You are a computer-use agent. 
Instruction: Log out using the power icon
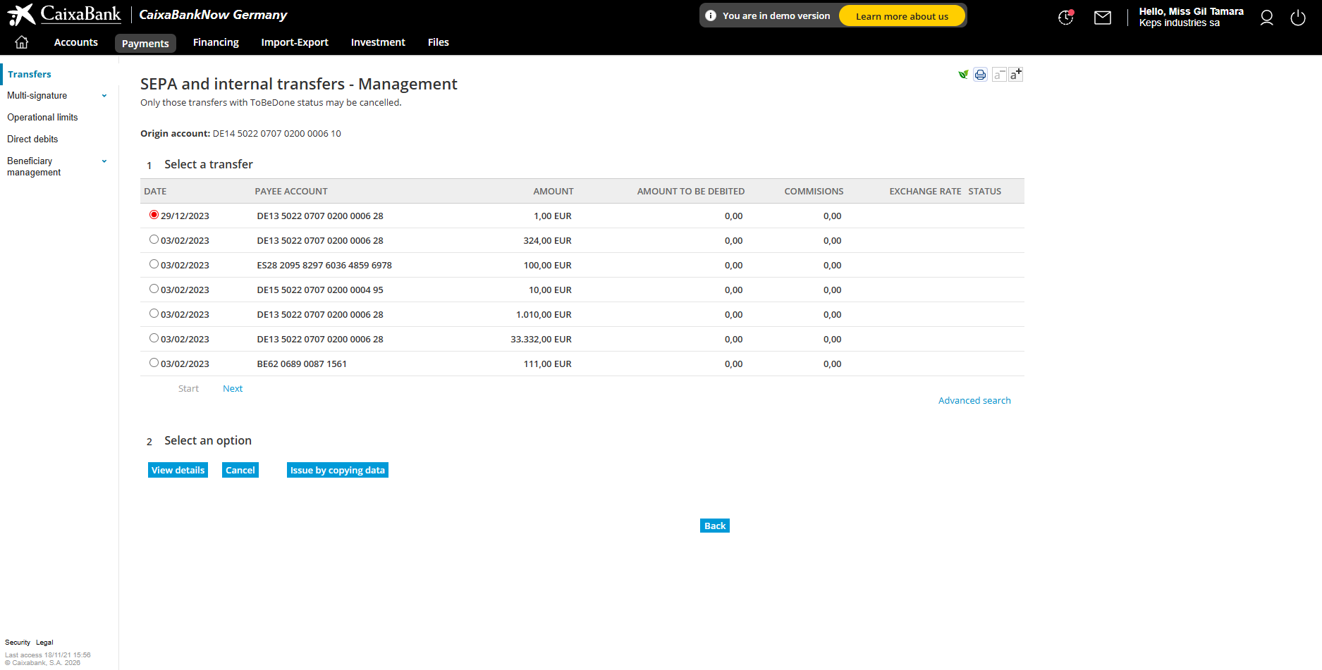[1298, 18]
